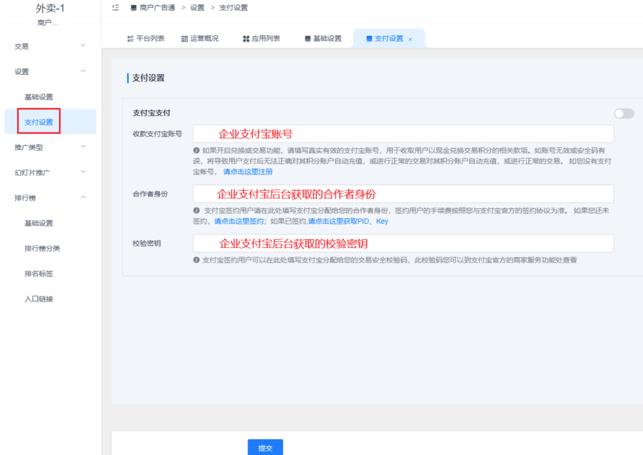643x455 pixels.
Task: Click the 提交 submit button
Action: 265,447
